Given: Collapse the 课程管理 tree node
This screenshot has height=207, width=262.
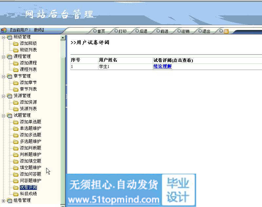Looking at the screenshot, I should [x=3, y=57].
